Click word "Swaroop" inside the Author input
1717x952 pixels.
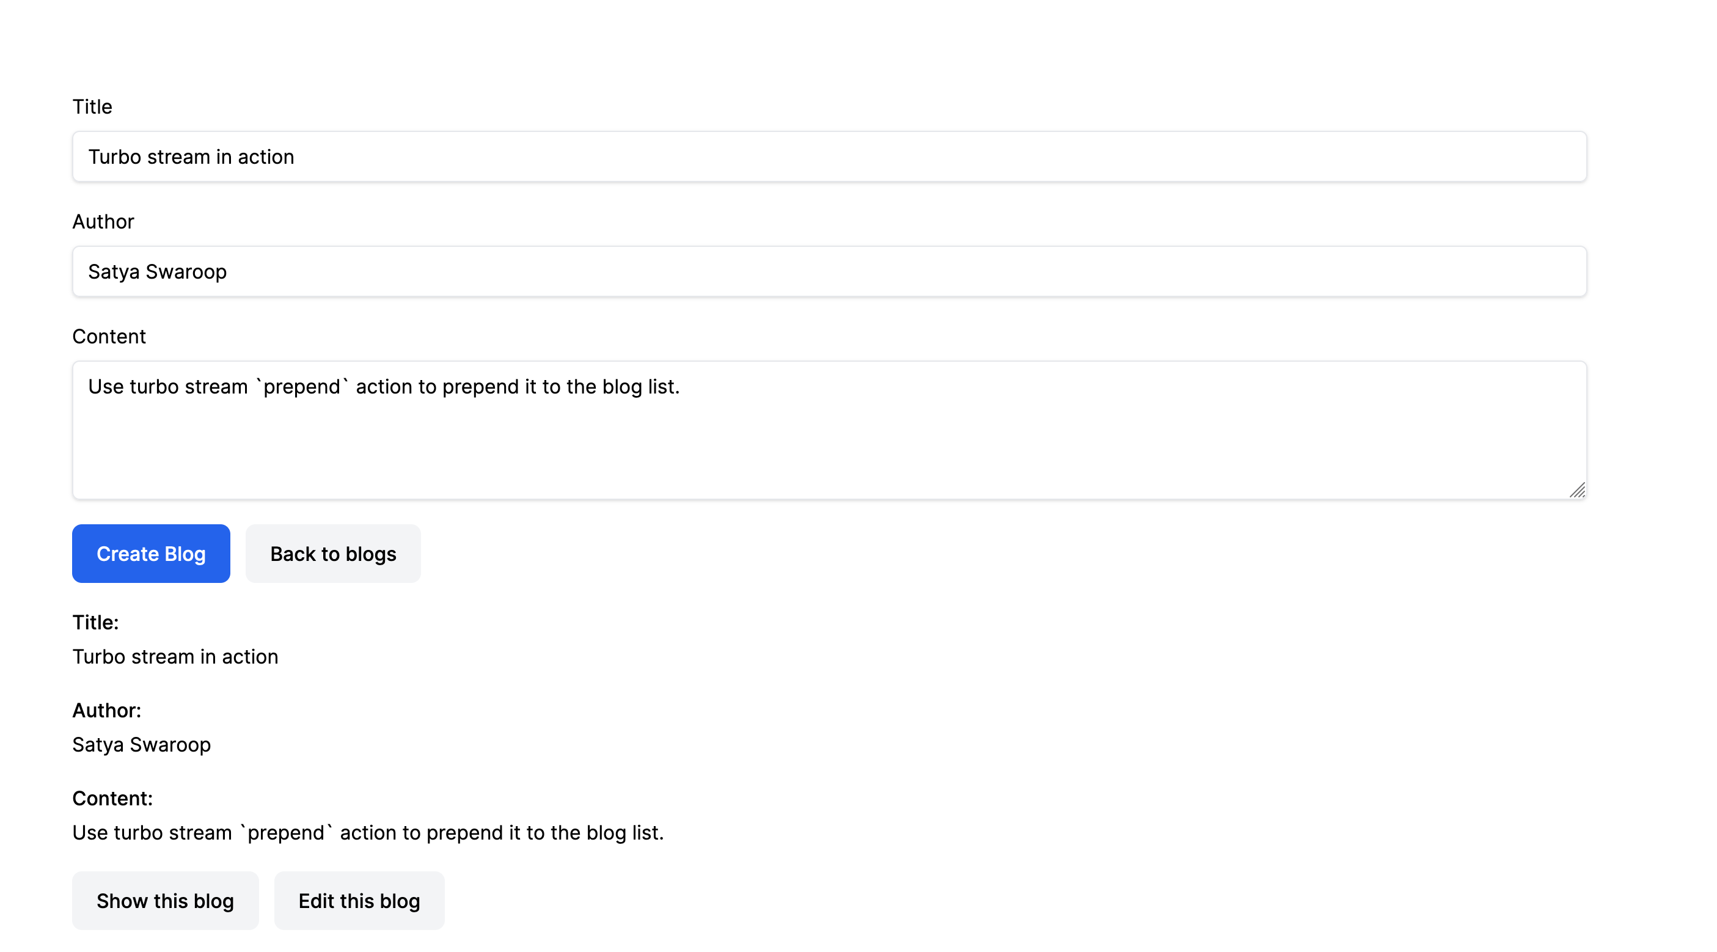pyautogui.click(x=186, y=272)
